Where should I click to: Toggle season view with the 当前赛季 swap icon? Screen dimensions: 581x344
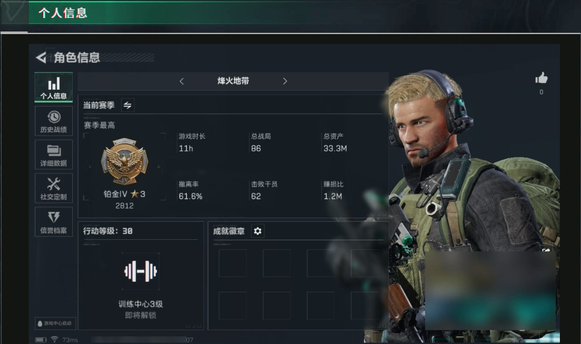coord(127,106)
